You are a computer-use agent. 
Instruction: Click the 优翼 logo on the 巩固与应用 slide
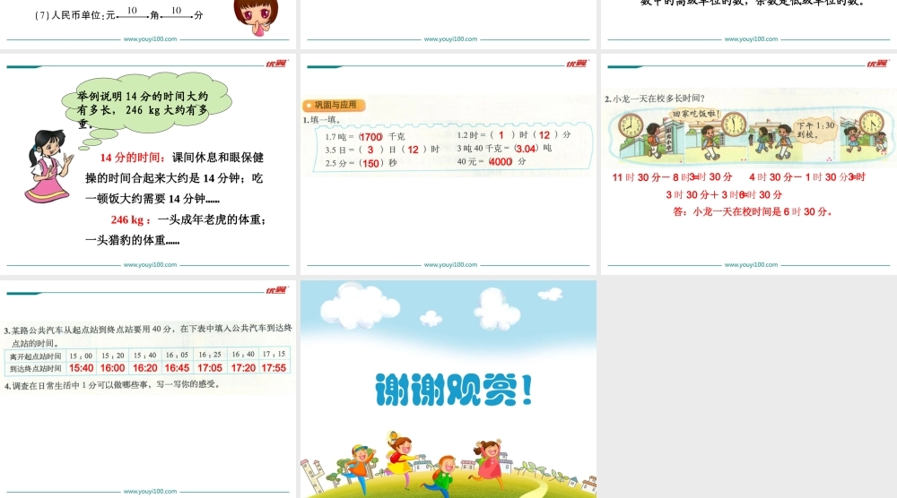tap(576, 64)
